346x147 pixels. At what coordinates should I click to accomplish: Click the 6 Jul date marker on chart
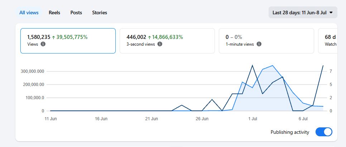tap(303, 119)
